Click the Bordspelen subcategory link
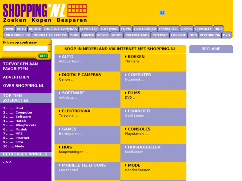The image size is (242, 181). point(71,134)
